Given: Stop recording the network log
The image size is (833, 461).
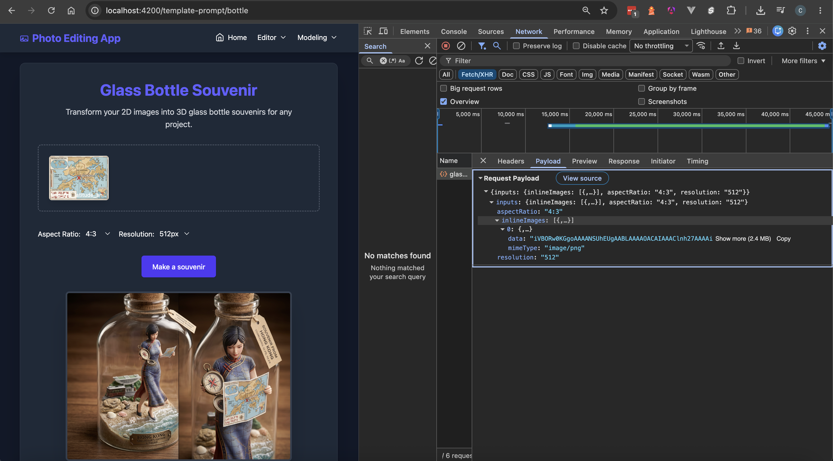Looking at the screenshot, I should [x=446, y=46].
